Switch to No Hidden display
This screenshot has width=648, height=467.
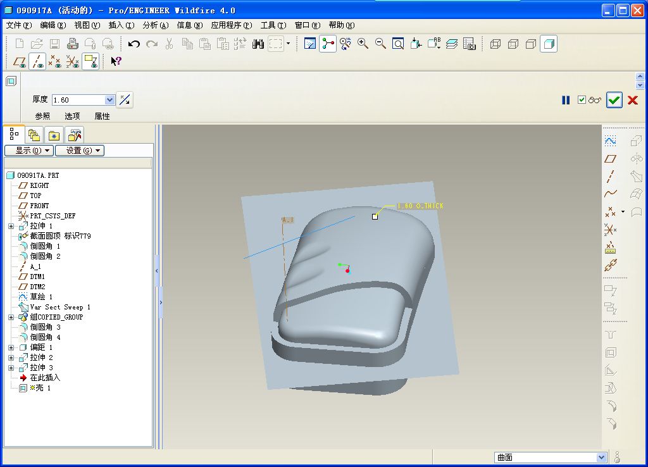[x=531, y=44]
